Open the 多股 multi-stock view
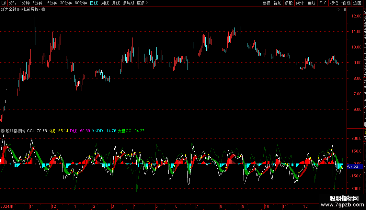366x210 pixels. [289, 3]
